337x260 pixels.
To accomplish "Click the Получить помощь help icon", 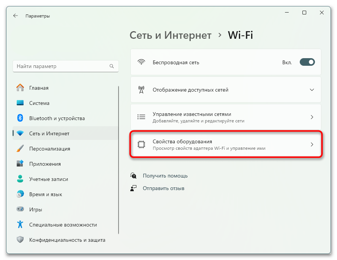I will coord(133,176).
